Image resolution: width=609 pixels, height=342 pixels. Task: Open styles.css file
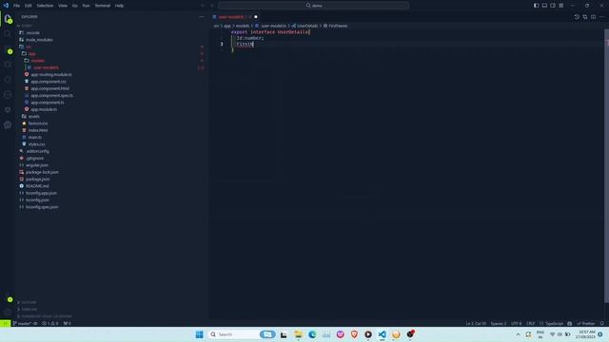(x=36, y=144)
